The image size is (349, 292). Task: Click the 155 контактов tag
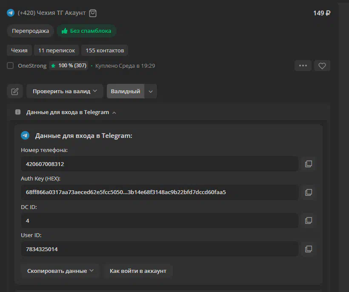pyautogui.click(x=105, y=51)
